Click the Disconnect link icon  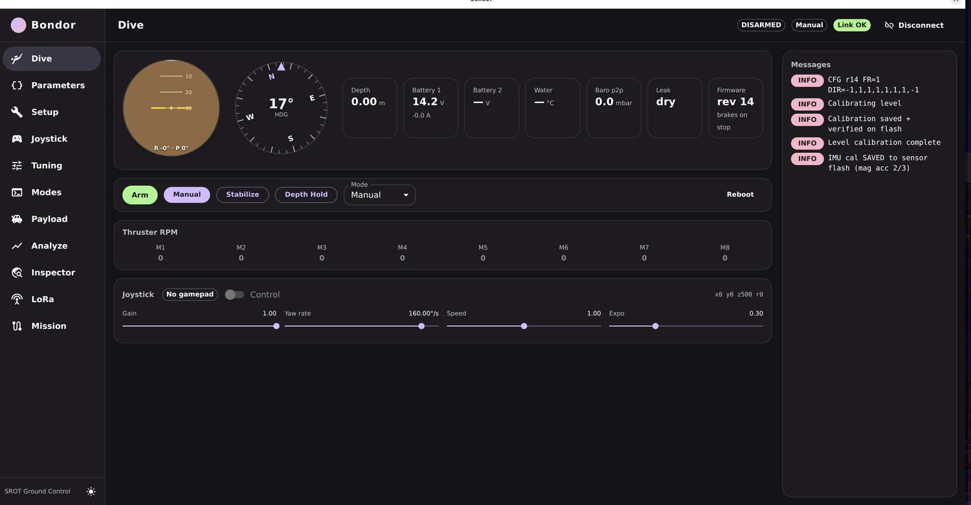pos(889,25)
